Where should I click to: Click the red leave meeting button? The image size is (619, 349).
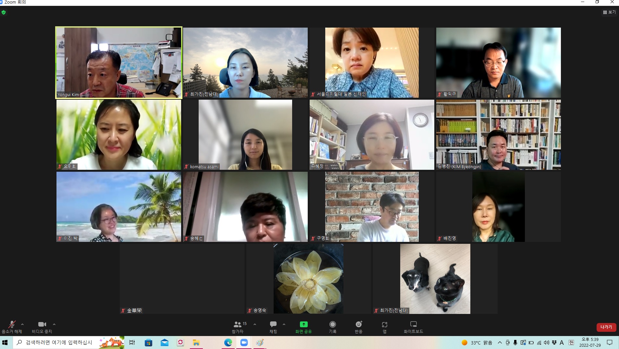606,327
